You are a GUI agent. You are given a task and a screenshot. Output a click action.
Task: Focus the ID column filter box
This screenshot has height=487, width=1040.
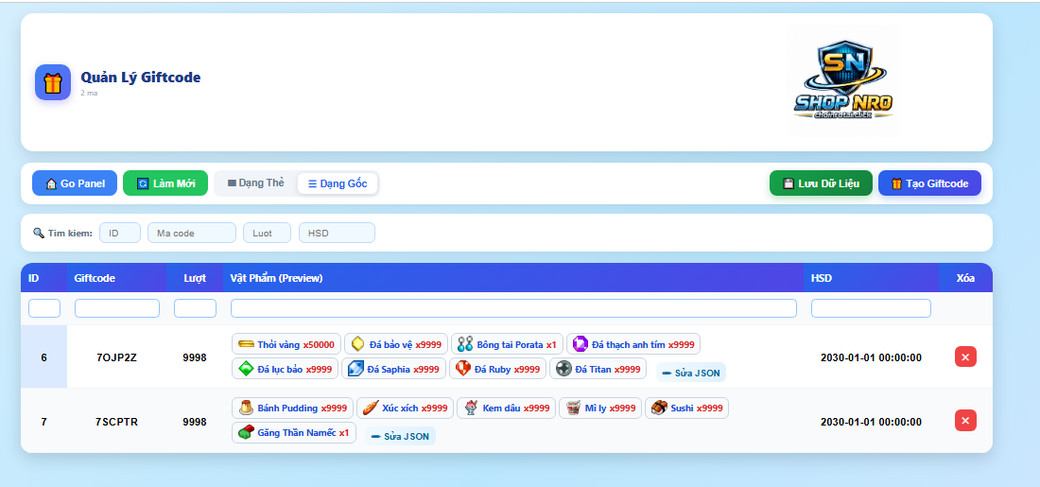point(44,308)
